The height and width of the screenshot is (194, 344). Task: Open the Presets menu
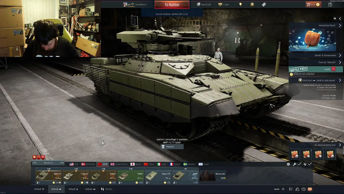(107, 189)
